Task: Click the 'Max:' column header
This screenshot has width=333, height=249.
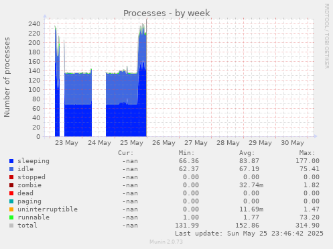Action: [x=307, y=153]
